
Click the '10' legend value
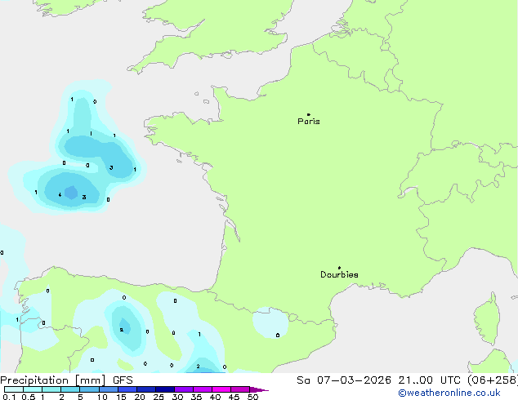(x=102, y=397)
